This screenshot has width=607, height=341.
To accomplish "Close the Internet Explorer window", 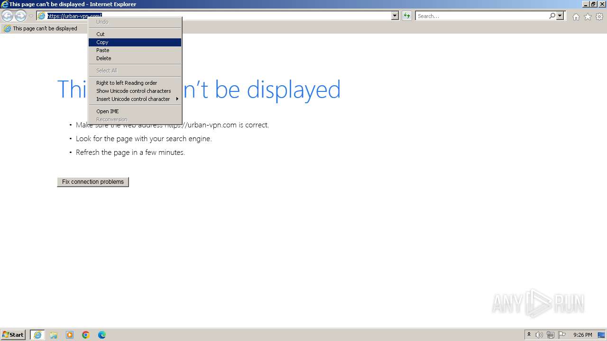I will [x=601, y=4].
